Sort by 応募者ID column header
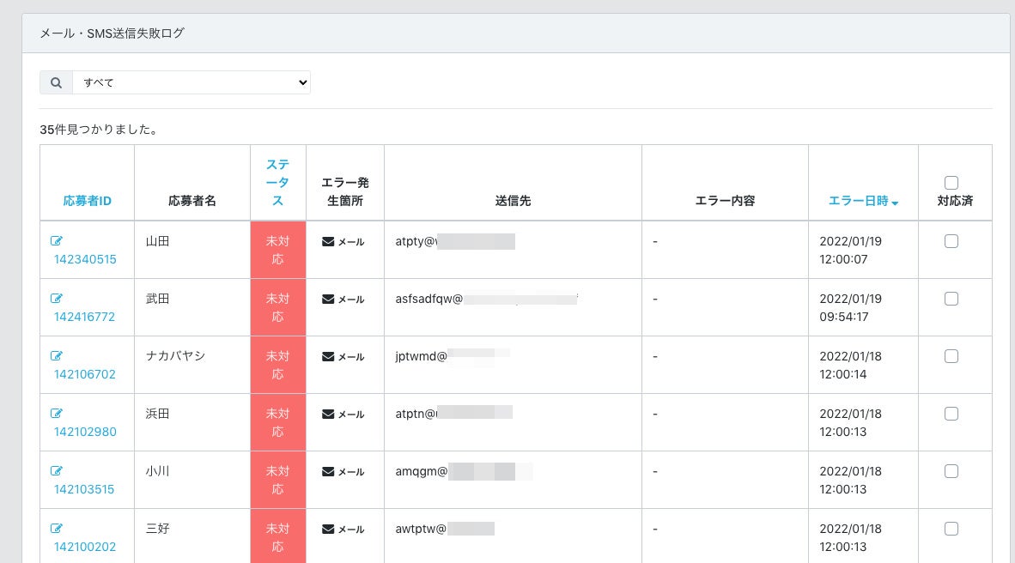Screen dimensions: 1015x563 (87, 201)
